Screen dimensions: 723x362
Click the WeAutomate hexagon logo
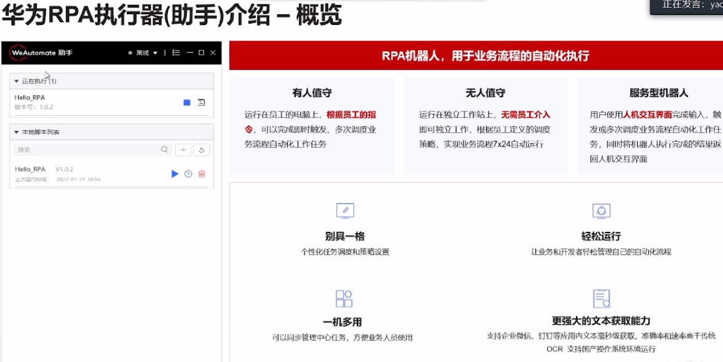coord(17,53)
